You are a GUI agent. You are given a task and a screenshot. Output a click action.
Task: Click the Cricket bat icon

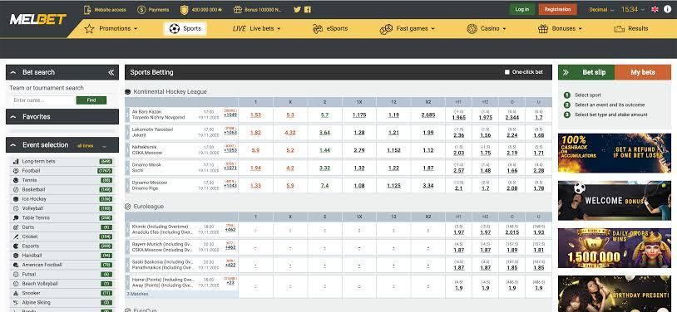coord(16,236)
